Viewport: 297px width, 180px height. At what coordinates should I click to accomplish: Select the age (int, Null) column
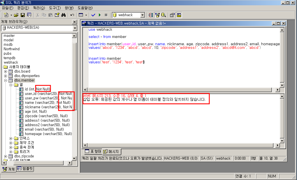(x=36, y=112)
